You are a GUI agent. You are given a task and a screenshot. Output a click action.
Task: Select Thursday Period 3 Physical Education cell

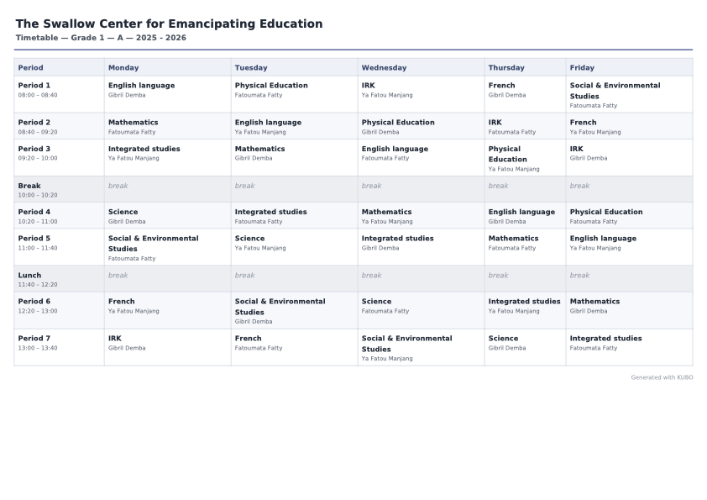(x=526, y=157)
